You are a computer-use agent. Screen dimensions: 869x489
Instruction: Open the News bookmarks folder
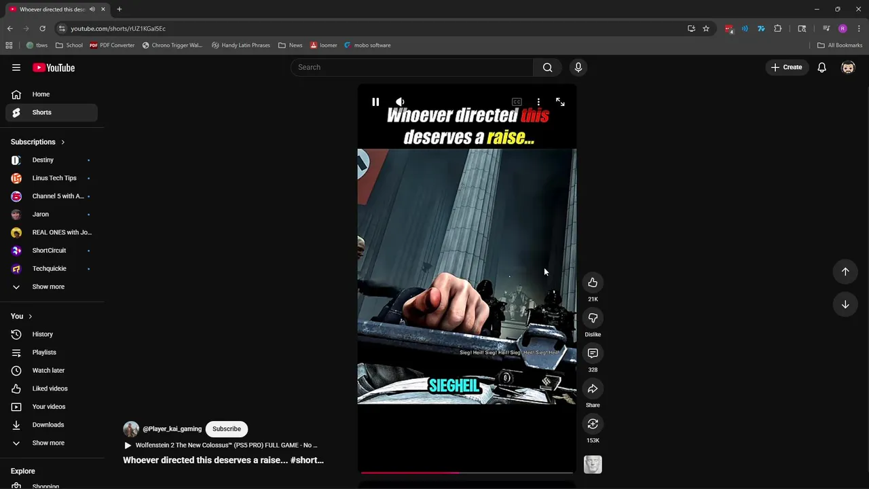pos(291,46)
